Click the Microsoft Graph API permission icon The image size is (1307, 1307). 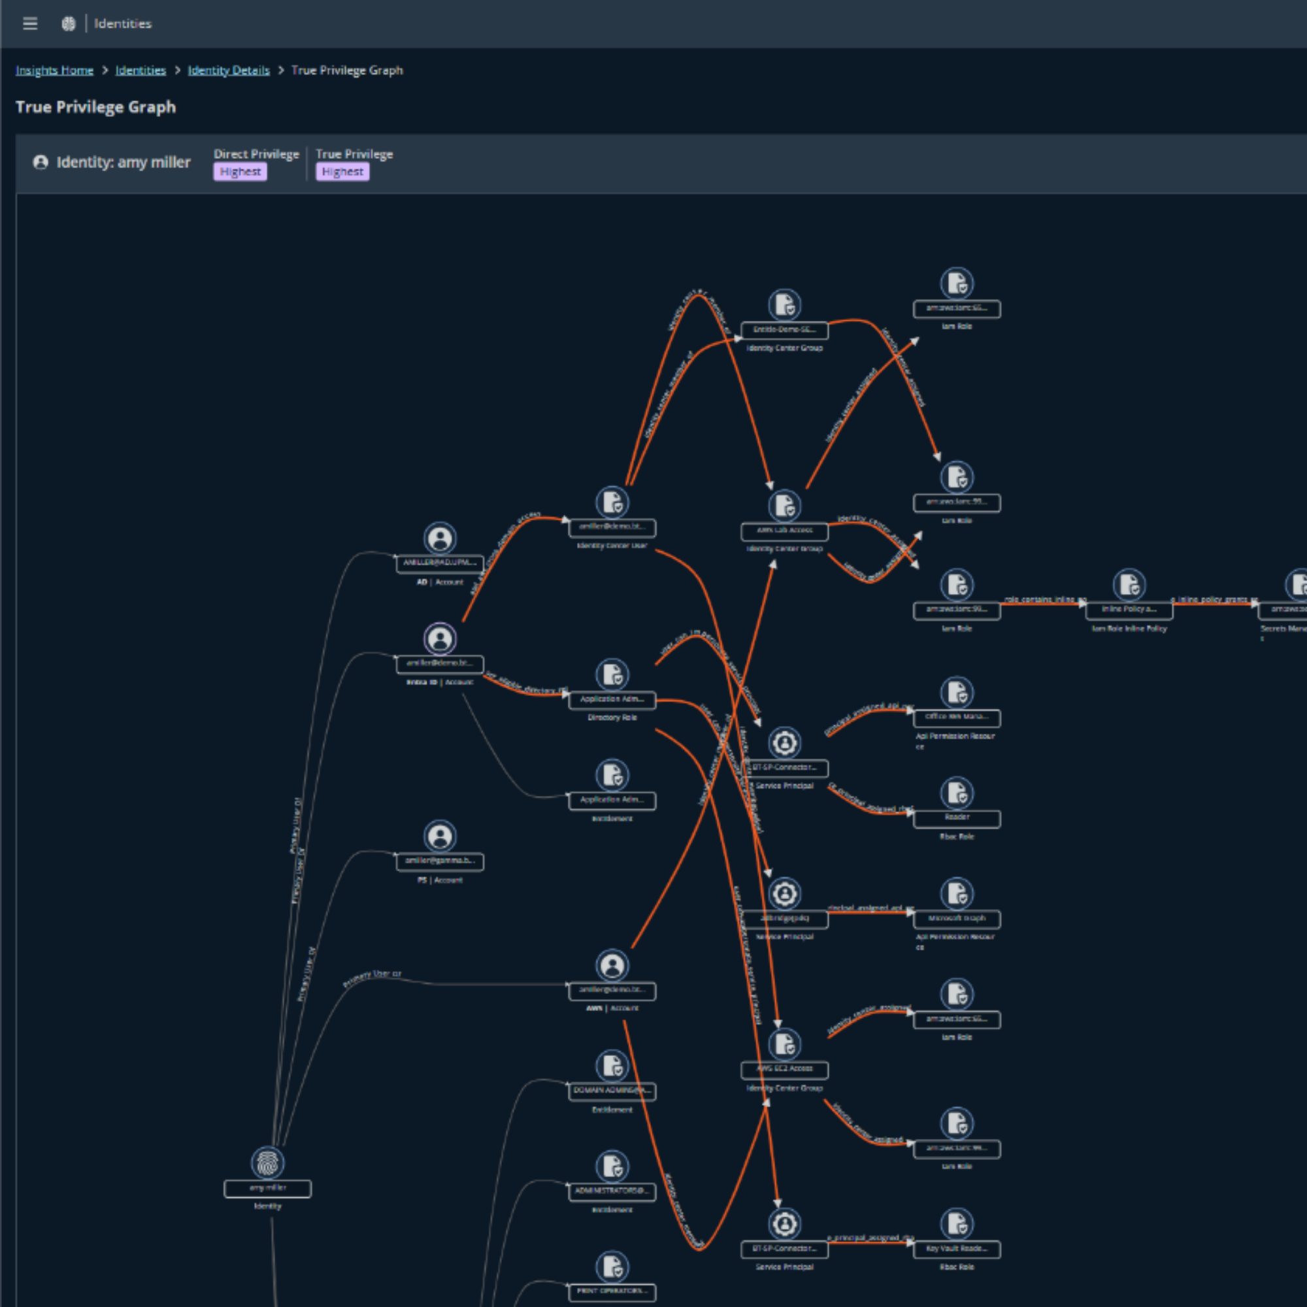[x=957, y=893]
